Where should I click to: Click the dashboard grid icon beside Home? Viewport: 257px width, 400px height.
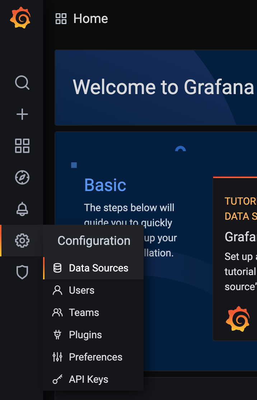point(61,19)
